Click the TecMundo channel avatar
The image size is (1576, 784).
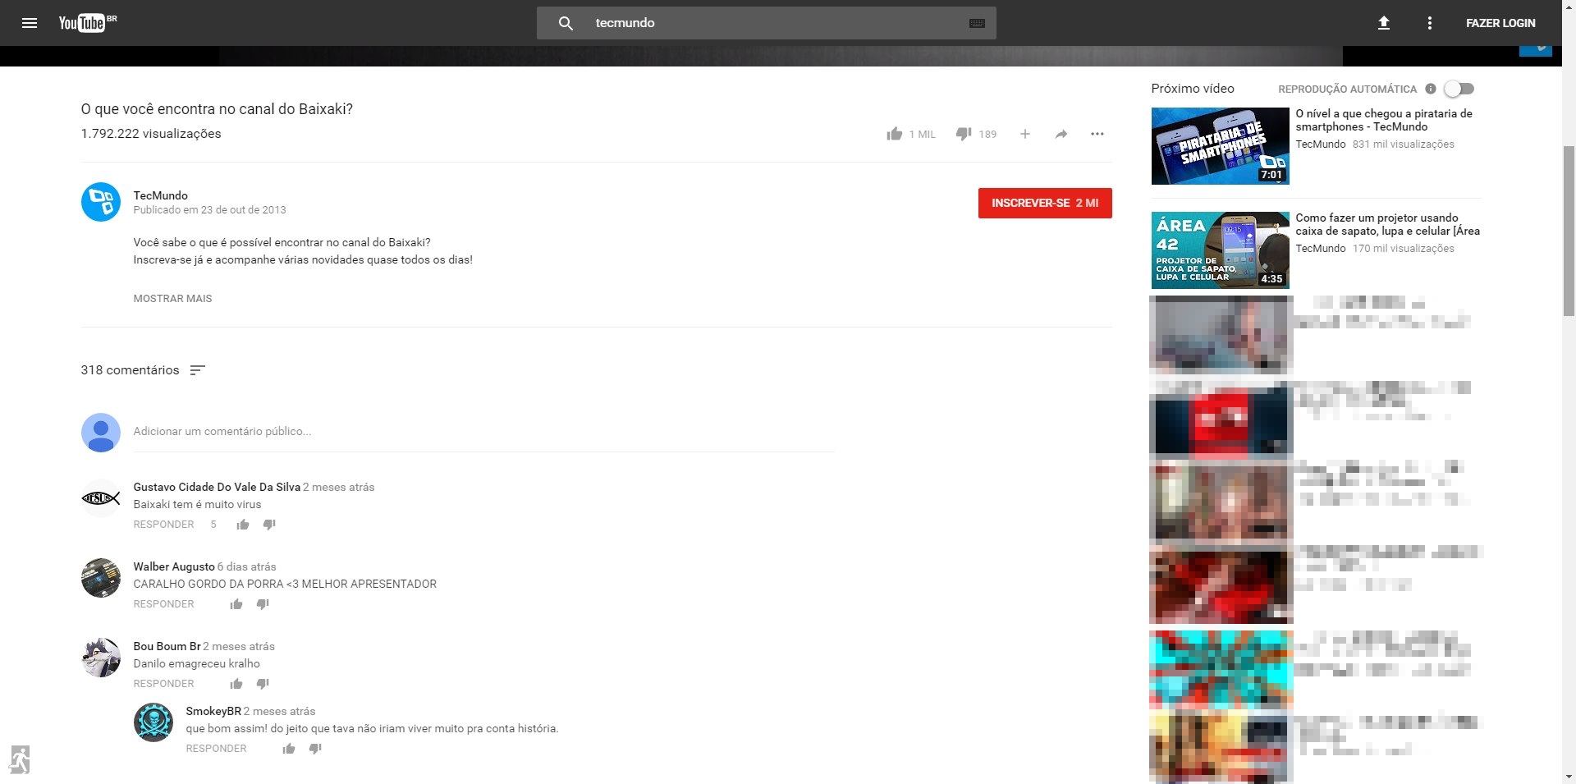click(101, 202)
